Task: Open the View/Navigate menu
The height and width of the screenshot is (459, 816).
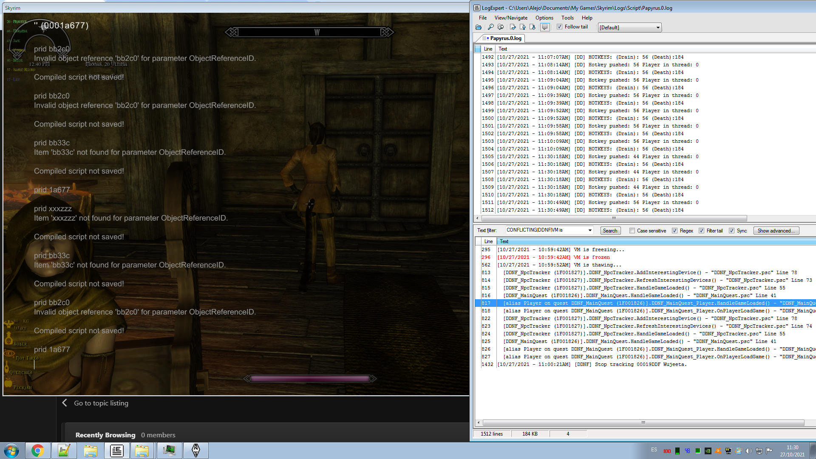Action: point(511,18)
